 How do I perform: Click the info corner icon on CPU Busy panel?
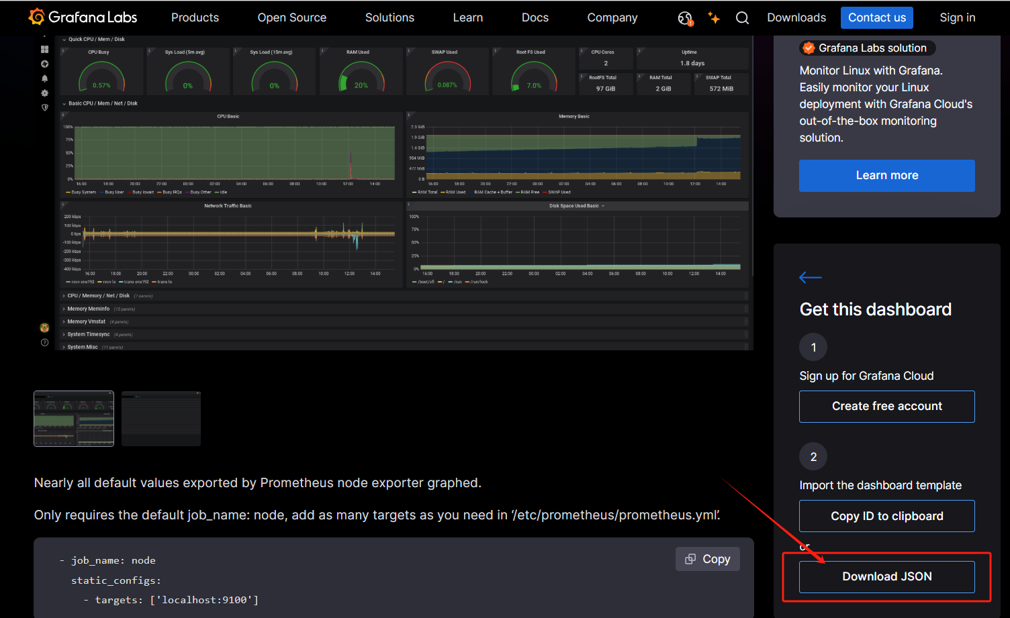click(x=63, y=50)
